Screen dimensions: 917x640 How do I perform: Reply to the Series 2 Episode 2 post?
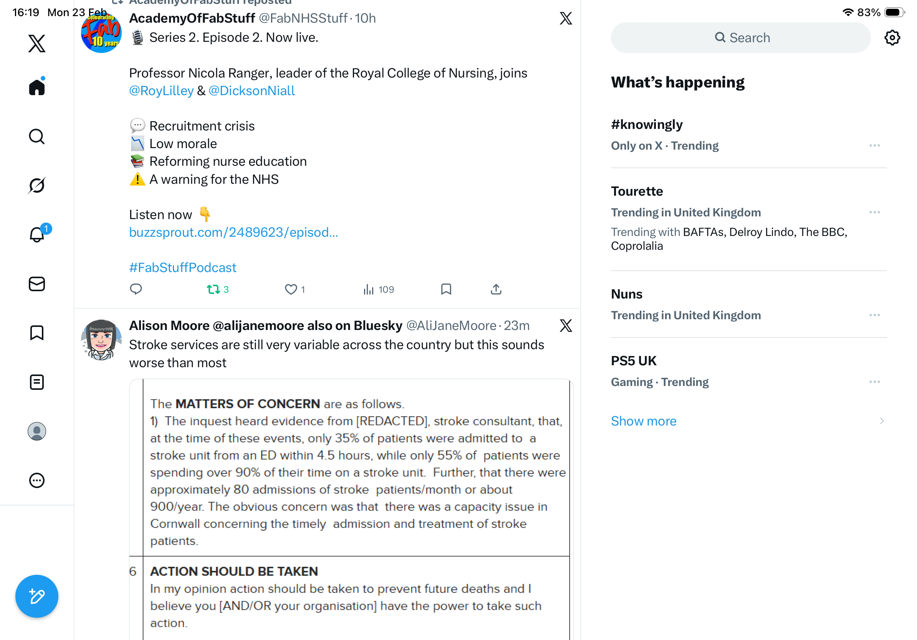[x=136, y=289]
